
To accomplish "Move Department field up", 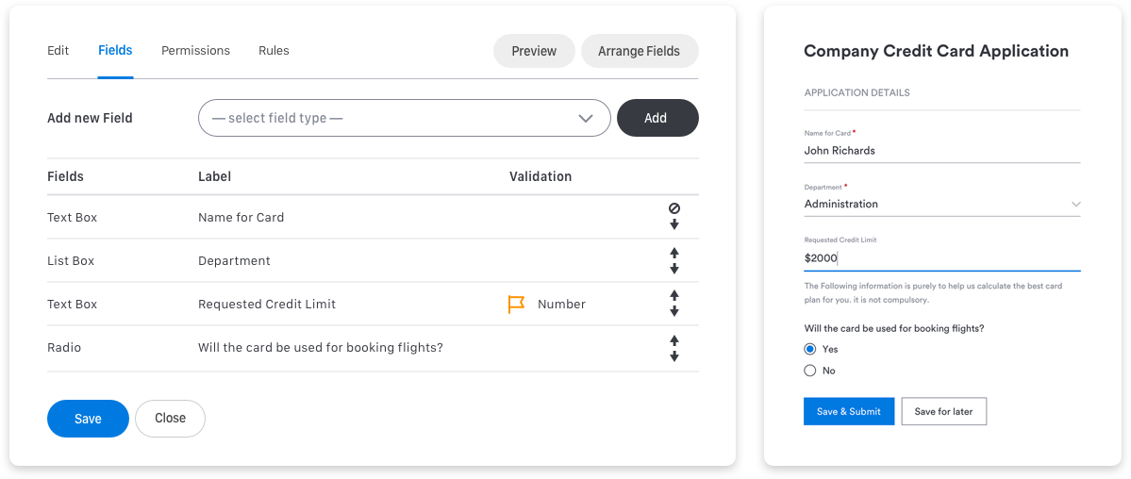I will (674, 253).
